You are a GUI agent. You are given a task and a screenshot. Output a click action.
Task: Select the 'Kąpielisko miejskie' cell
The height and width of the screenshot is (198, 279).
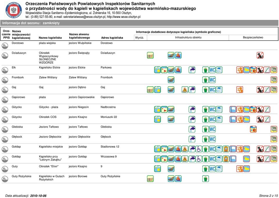click(51, 147)
